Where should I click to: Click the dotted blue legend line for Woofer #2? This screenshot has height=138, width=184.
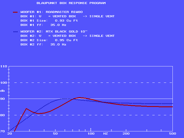(x=16, y=32)
